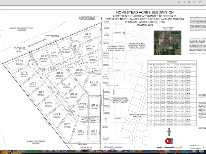Open the Share icon in toolbar
Viewport: 206px width, 154px height.
click(194, 2)
